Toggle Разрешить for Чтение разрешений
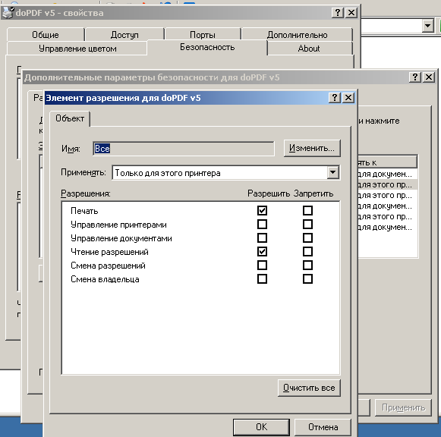441x437 pixels. point(262,252)
